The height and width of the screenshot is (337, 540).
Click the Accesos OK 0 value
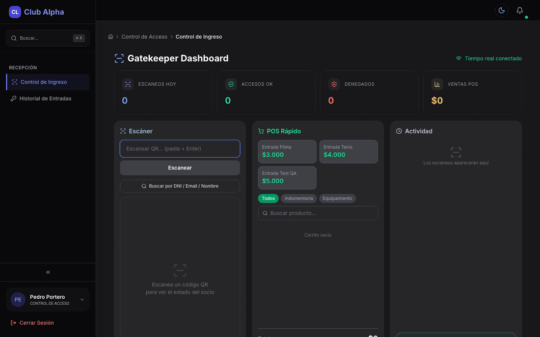click(x=228, y=100)
